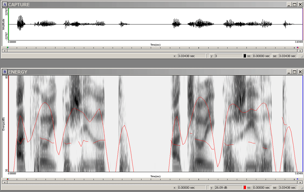
Task: Click the green start marker on CAPTURE timeline
Action: 7,48
